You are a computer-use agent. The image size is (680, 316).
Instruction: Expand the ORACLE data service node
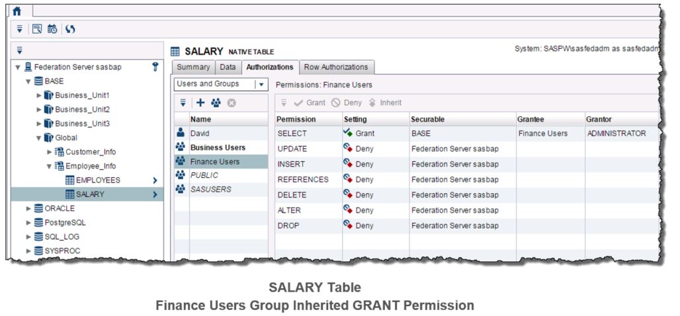point(28,208)
